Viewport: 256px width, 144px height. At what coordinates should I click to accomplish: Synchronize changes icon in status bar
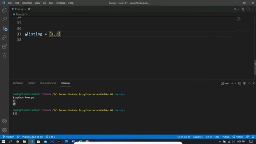pyautogui.click(x=18, y=137)
